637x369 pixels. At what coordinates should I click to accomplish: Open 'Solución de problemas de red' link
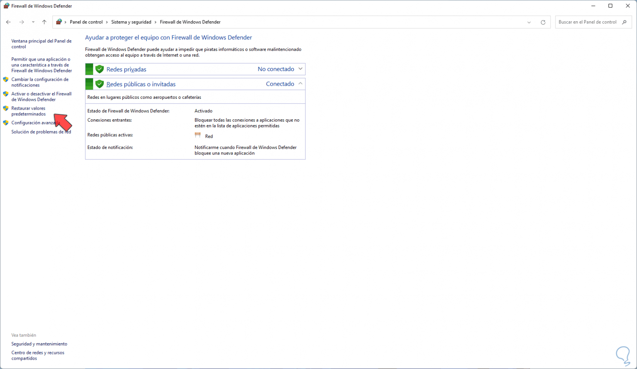[x=41, y=132]
